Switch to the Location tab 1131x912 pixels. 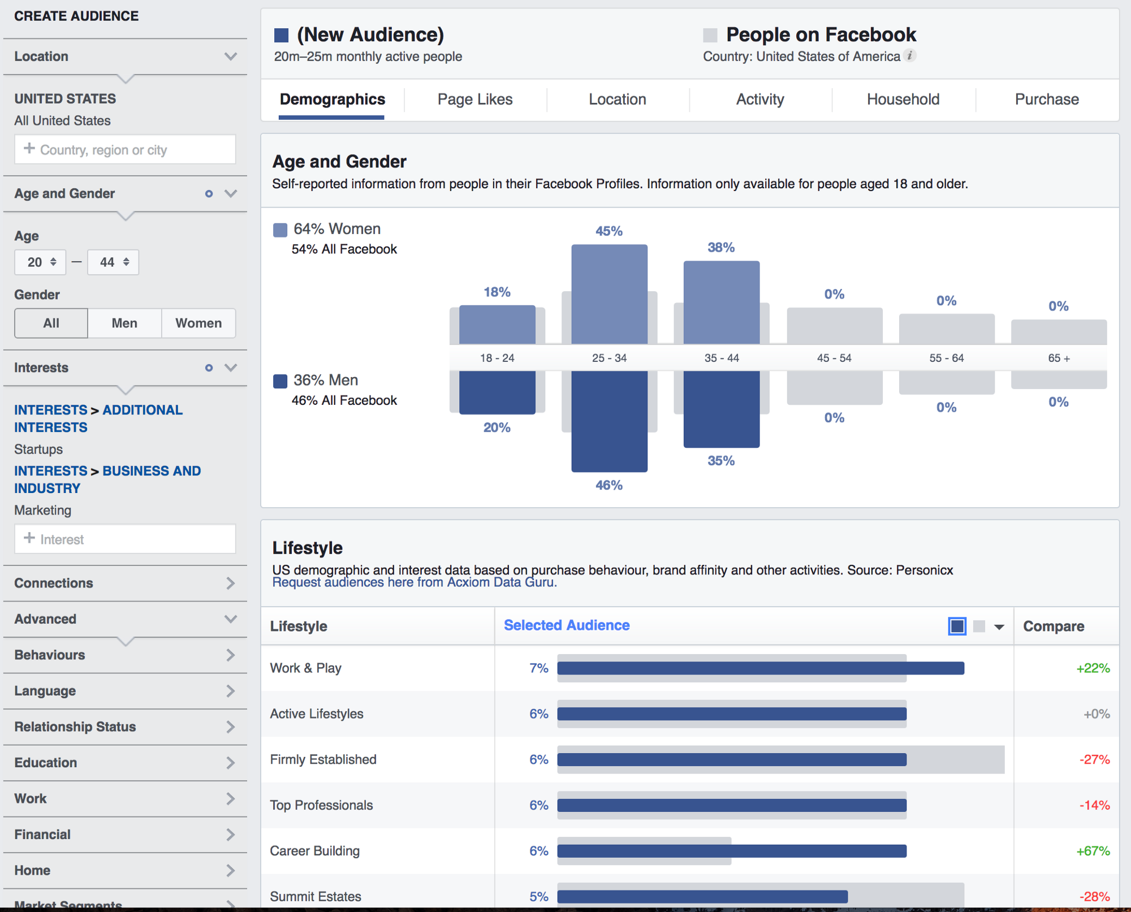[x=618, y=100]
